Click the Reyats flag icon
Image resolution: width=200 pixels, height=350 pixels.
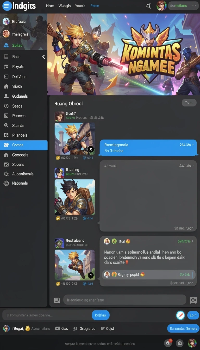[6, 67]
